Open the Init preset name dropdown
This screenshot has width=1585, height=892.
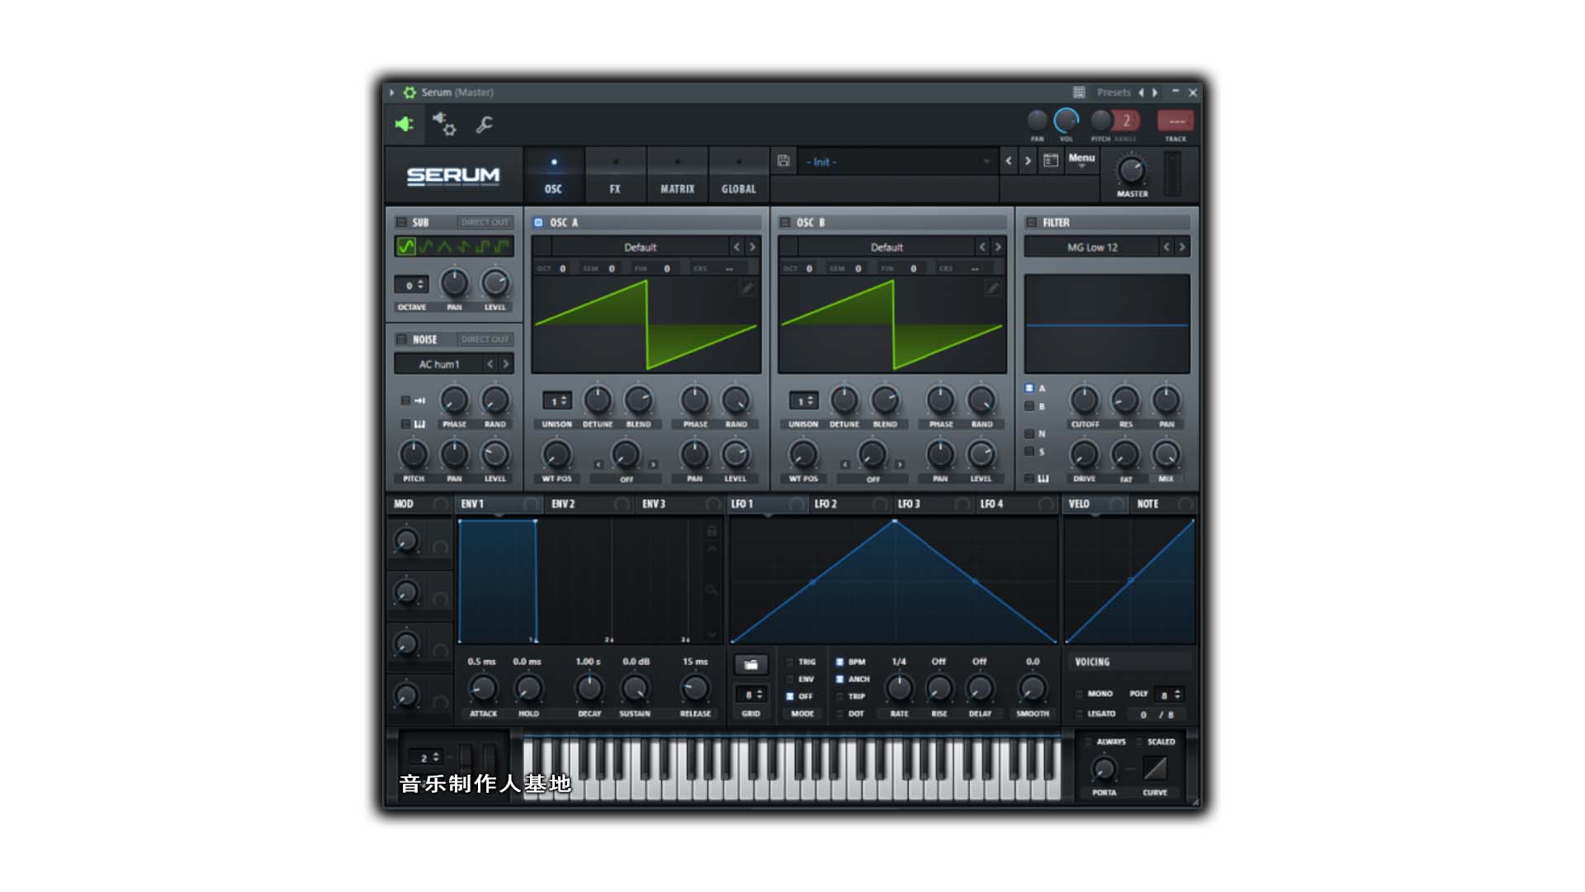897,162
